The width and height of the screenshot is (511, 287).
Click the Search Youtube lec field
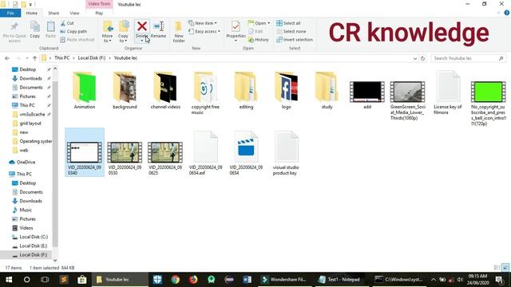[x=469, y=58]
